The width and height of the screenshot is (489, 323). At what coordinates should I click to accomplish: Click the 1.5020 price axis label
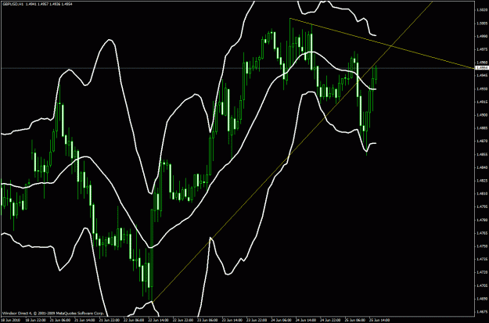pyautogui.click(x=482, y=10)
